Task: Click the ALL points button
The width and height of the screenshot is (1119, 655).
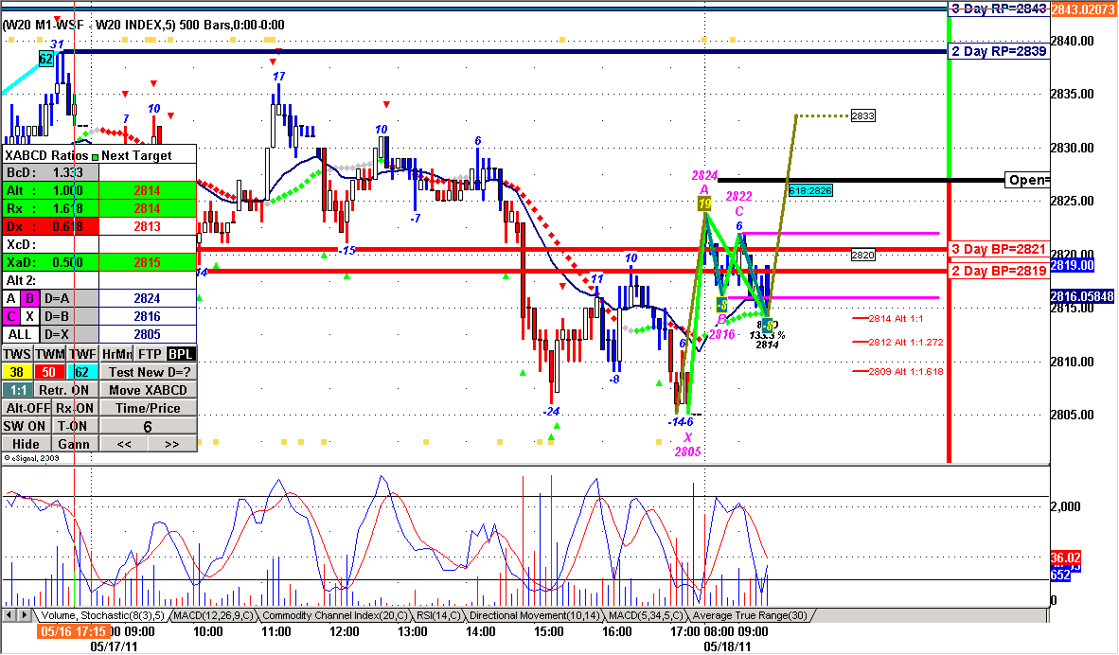Action: [x=20, y=334]
